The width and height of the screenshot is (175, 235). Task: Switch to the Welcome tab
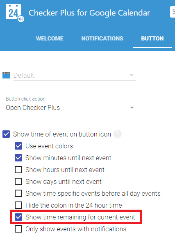point(50,38)
